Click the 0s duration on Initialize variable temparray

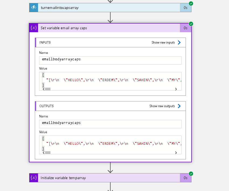(186, 178)
